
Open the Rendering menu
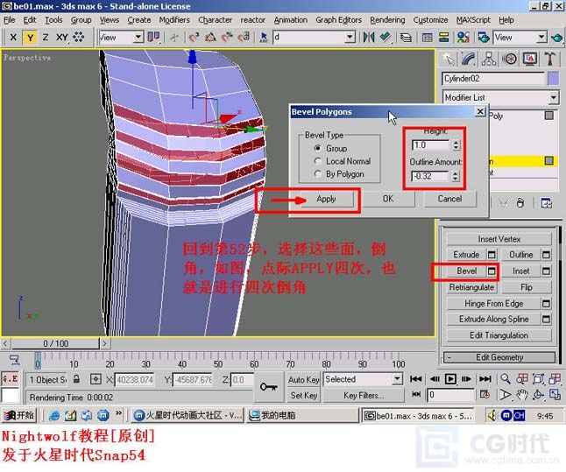tap(387, 20)
